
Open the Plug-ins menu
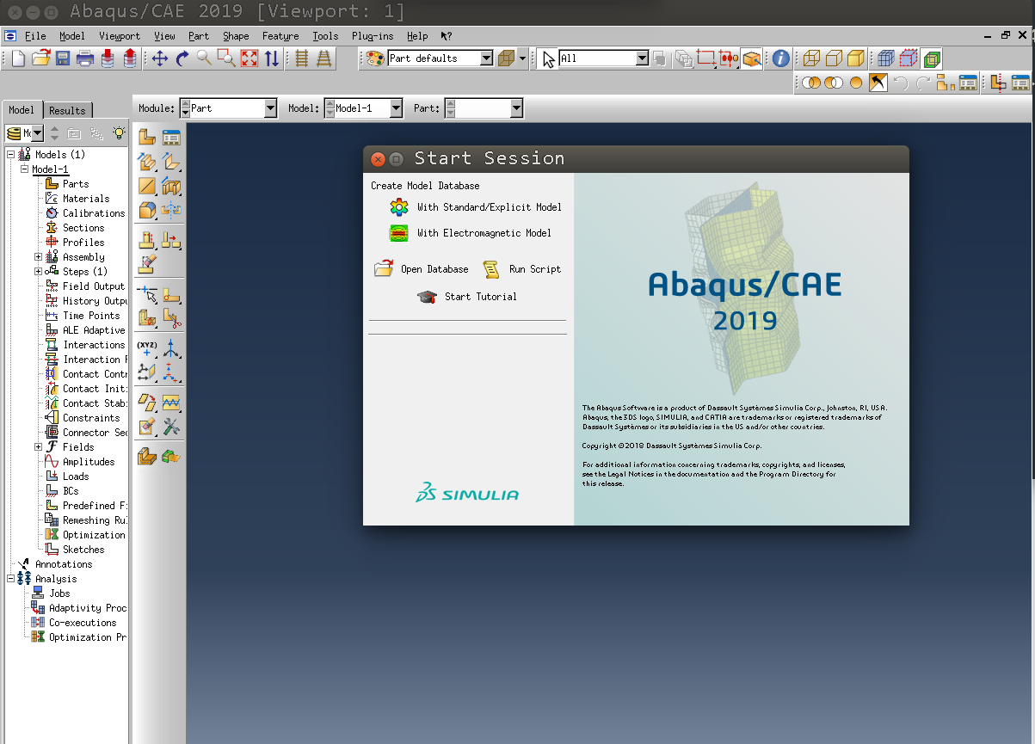tap(372, 36)
